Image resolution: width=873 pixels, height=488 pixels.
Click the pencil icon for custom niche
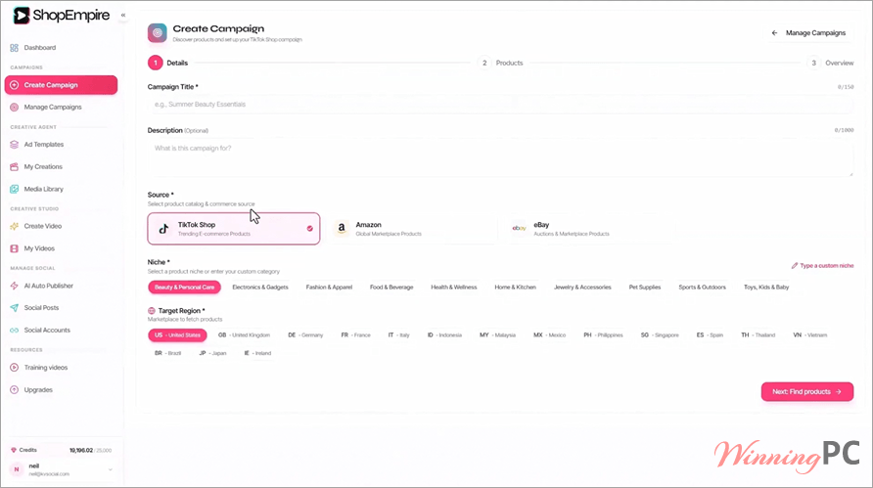click(x=795, y=266)
